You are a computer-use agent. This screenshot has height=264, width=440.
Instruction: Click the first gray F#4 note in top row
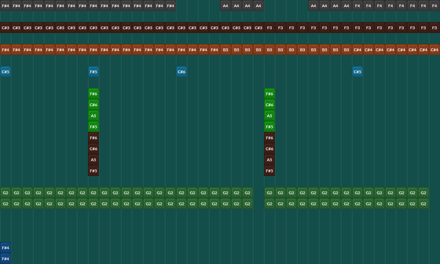[5, 5]
